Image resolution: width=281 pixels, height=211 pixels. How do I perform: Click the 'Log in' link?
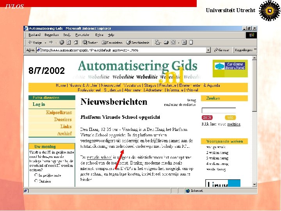pos(39,104)
